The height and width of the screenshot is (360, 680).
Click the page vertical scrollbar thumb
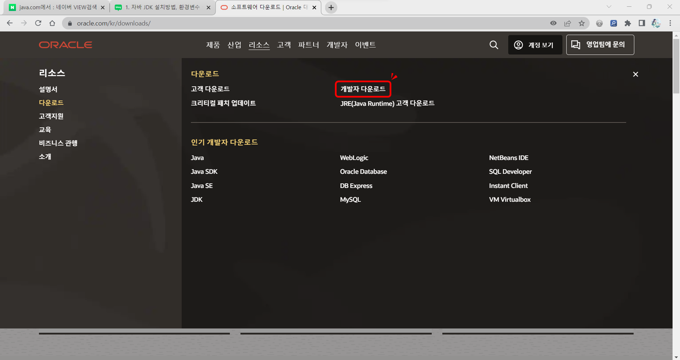click(676, 66)
